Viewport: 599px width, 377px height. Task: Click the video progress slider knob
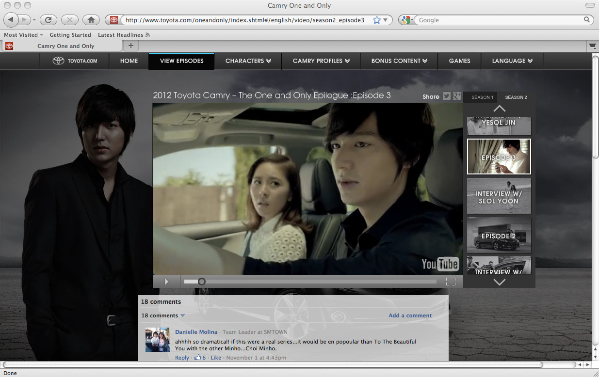click(202, 282)
